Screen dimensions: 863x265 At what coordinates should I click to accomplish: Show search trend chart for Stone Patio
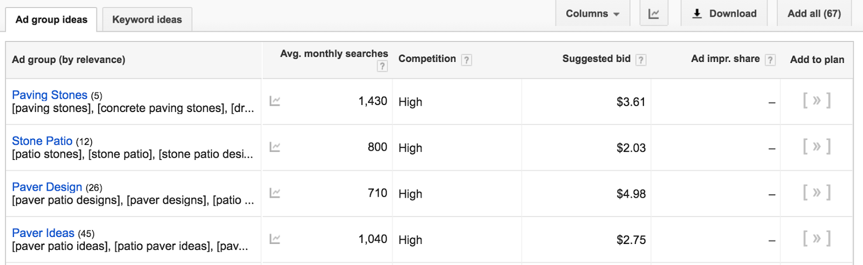tap(275, 147)
